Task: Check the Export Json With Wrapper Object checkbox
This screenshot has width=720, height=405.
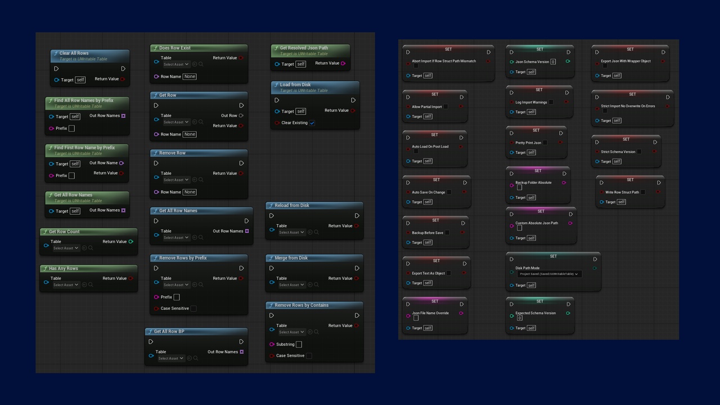Action: pos(605,66)
